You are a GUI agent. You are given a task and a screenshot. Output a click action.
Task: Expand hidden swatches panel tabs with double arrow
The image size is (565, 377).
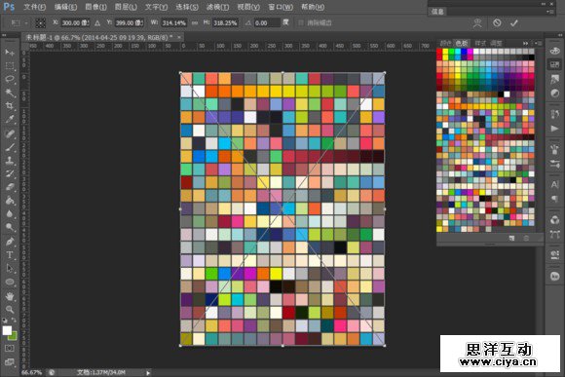pos(525,43)
